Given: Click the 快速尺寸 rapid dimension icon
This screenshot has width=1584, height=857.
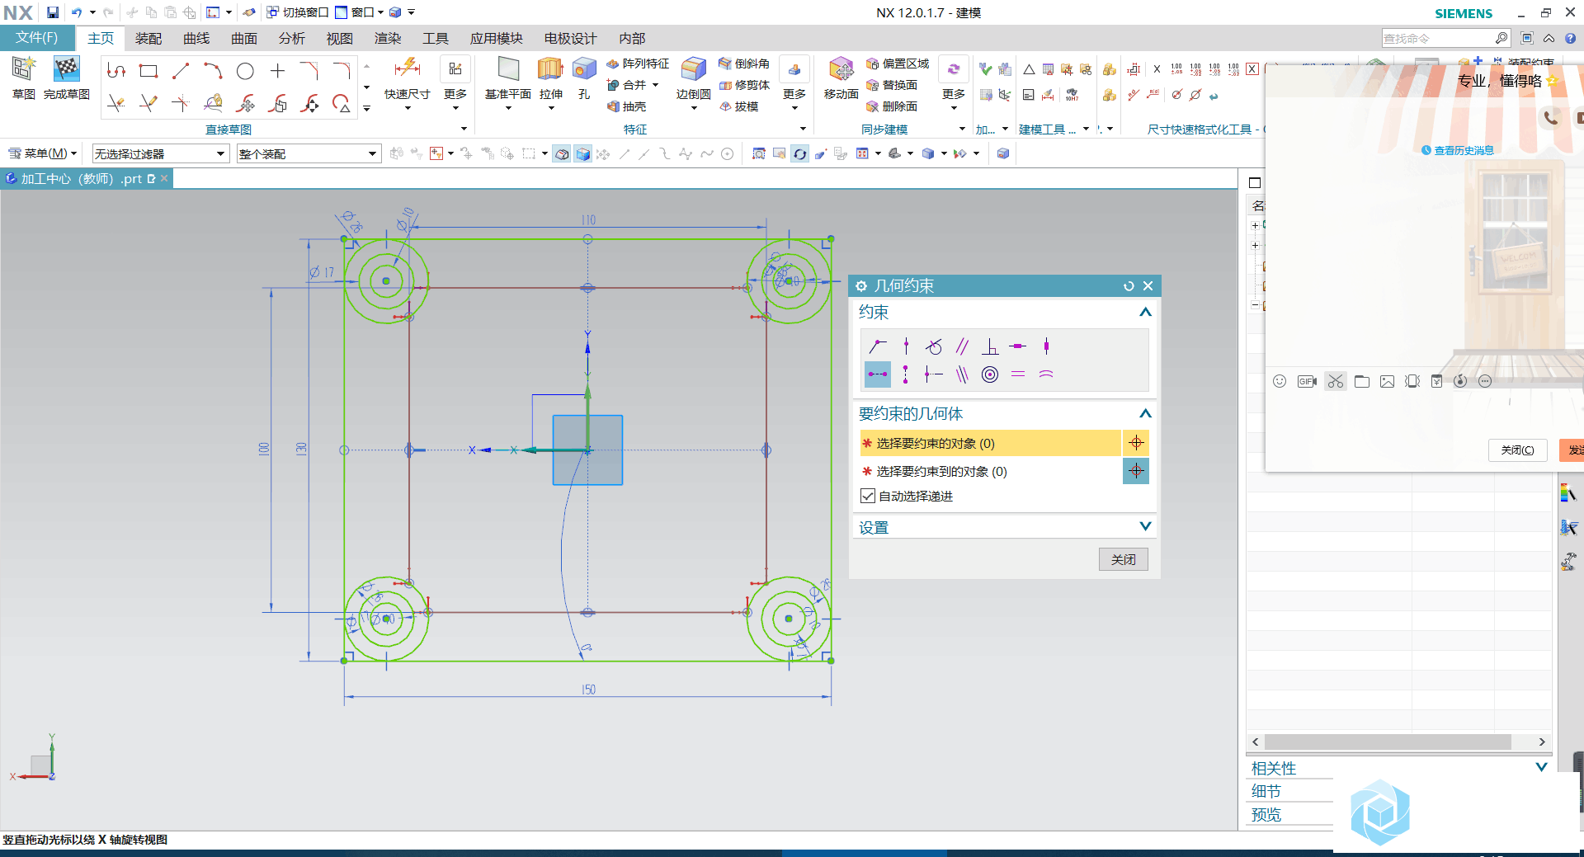Looking at the screenshot, I should coord(408,68).
